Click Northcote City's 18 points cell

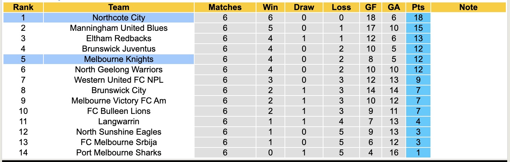click(x=418, y=18)
